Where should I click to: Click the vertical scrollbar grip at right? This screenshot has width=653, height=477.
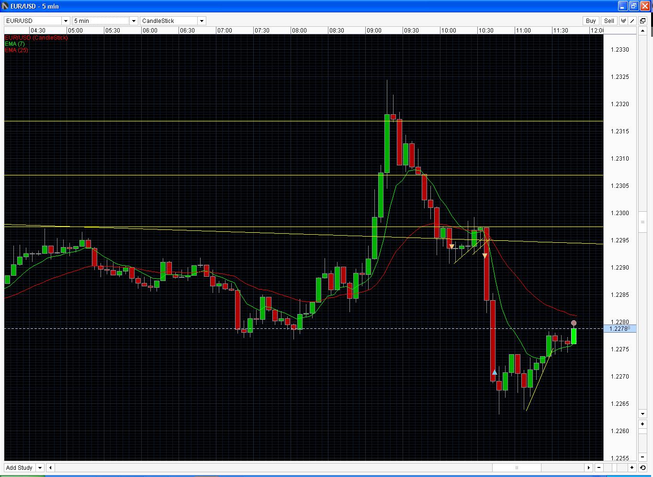[x=643, y=222]
